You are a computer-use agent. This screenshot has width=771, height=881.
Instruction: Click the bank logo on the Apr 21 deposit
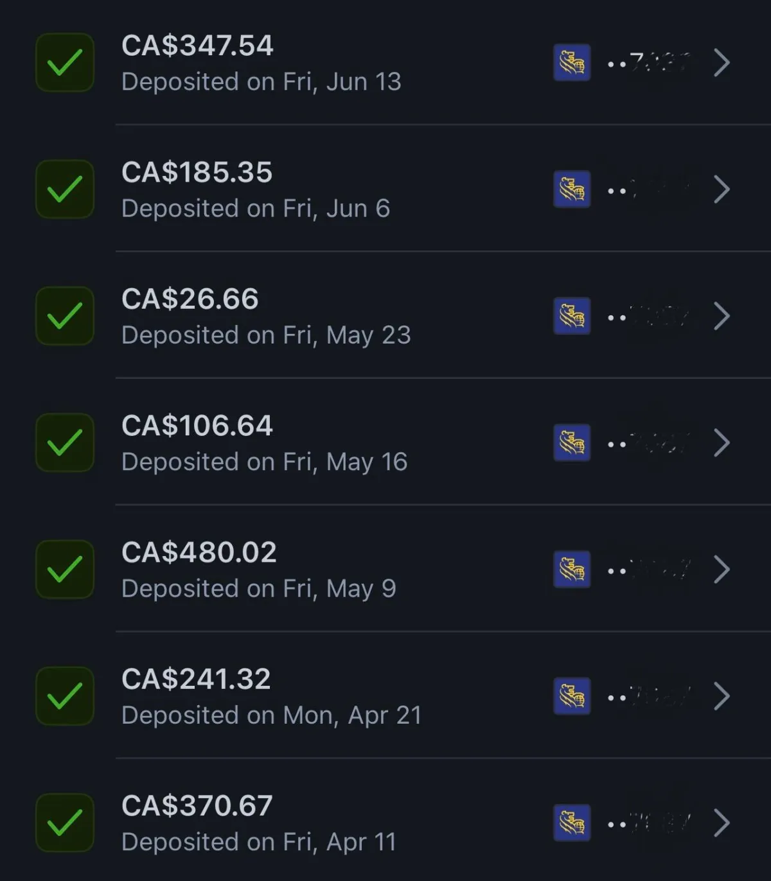pyautogui.click(x=572, y=696)
